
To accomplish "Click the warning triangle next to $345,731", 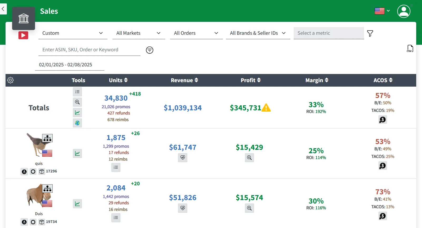I will (266, 107).
